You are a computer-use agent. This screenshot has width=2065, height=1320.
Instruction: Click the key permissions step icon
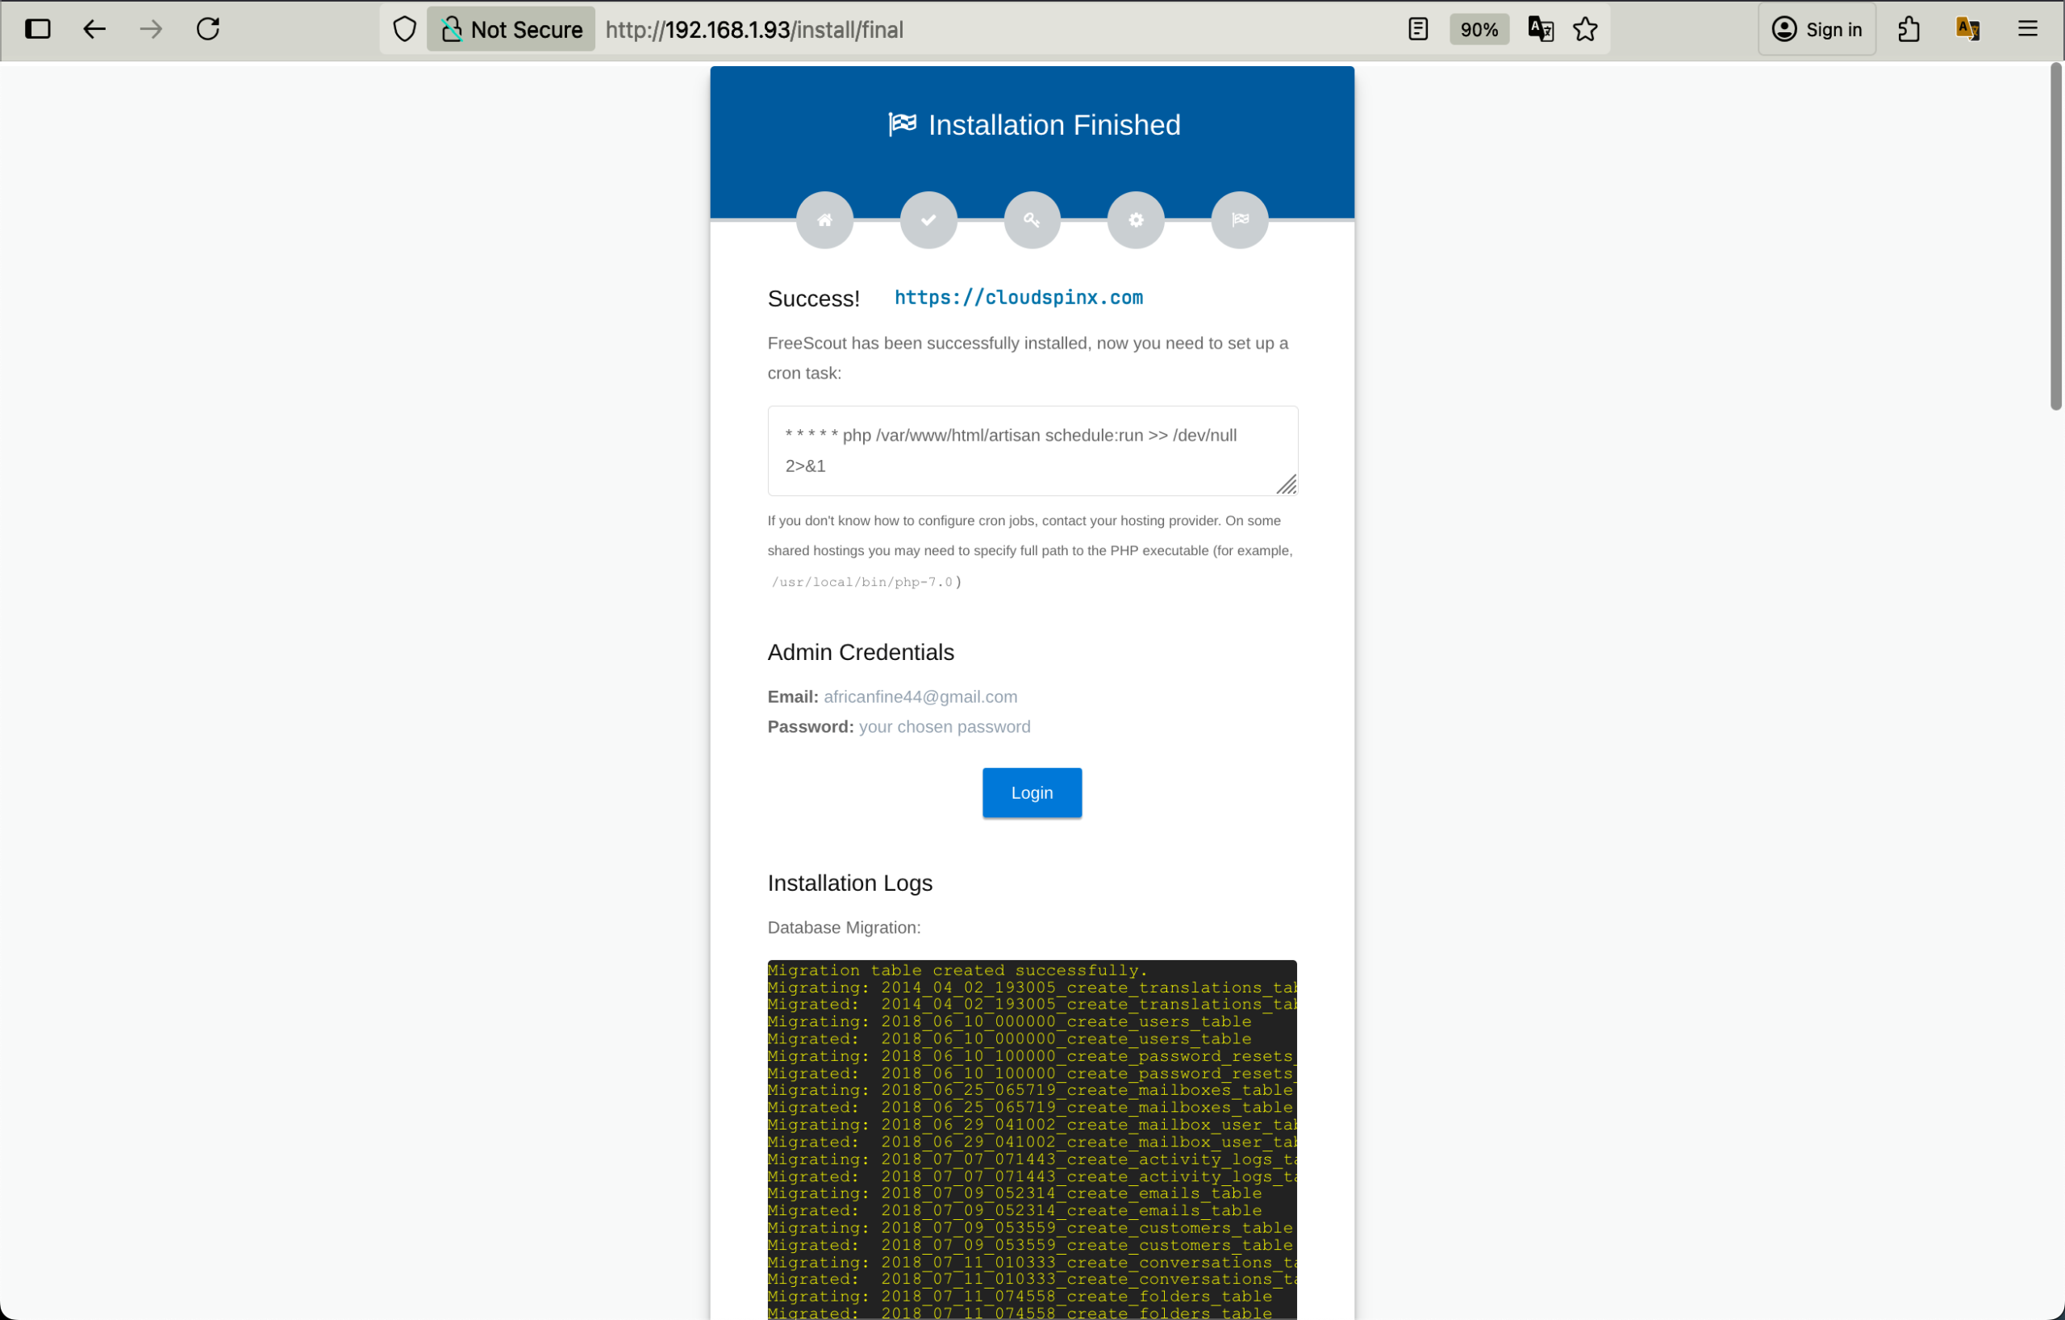[x=1032, y=219]
